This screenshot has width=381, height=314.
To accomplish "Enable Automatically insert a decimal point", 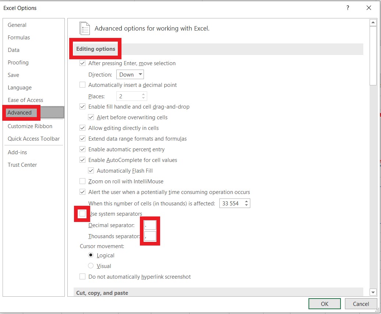I will (x=82, y=85).
